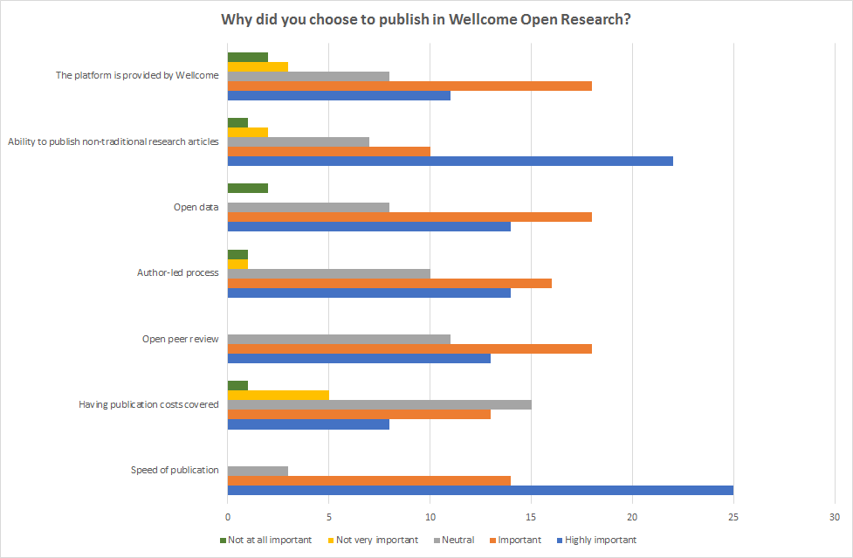Click the blue 'Highly important' legend swatch
Viewport: 853px width, 558px height.
pos(559,540)
